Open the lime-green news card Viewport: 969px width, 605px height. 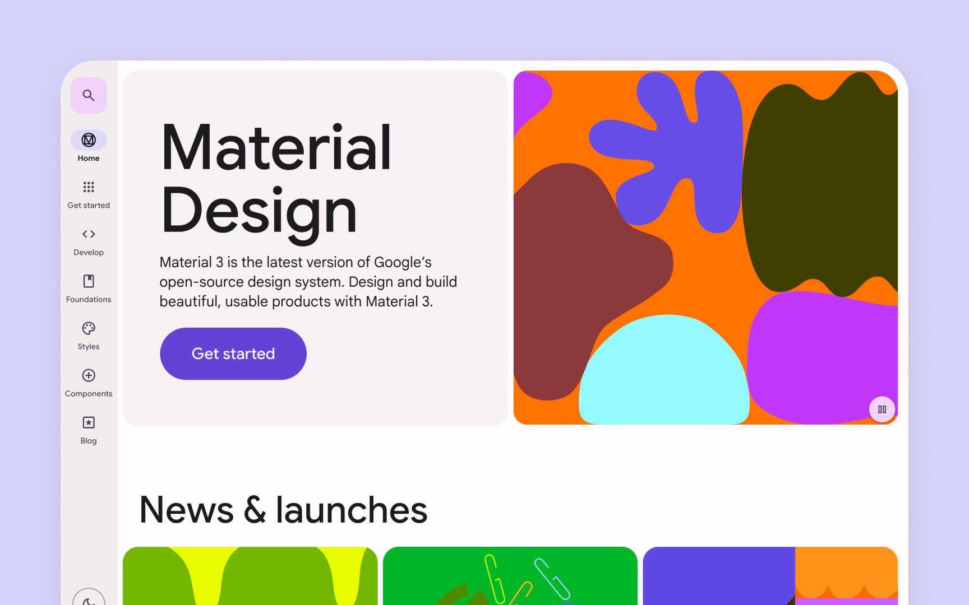(x=251, y=577)
